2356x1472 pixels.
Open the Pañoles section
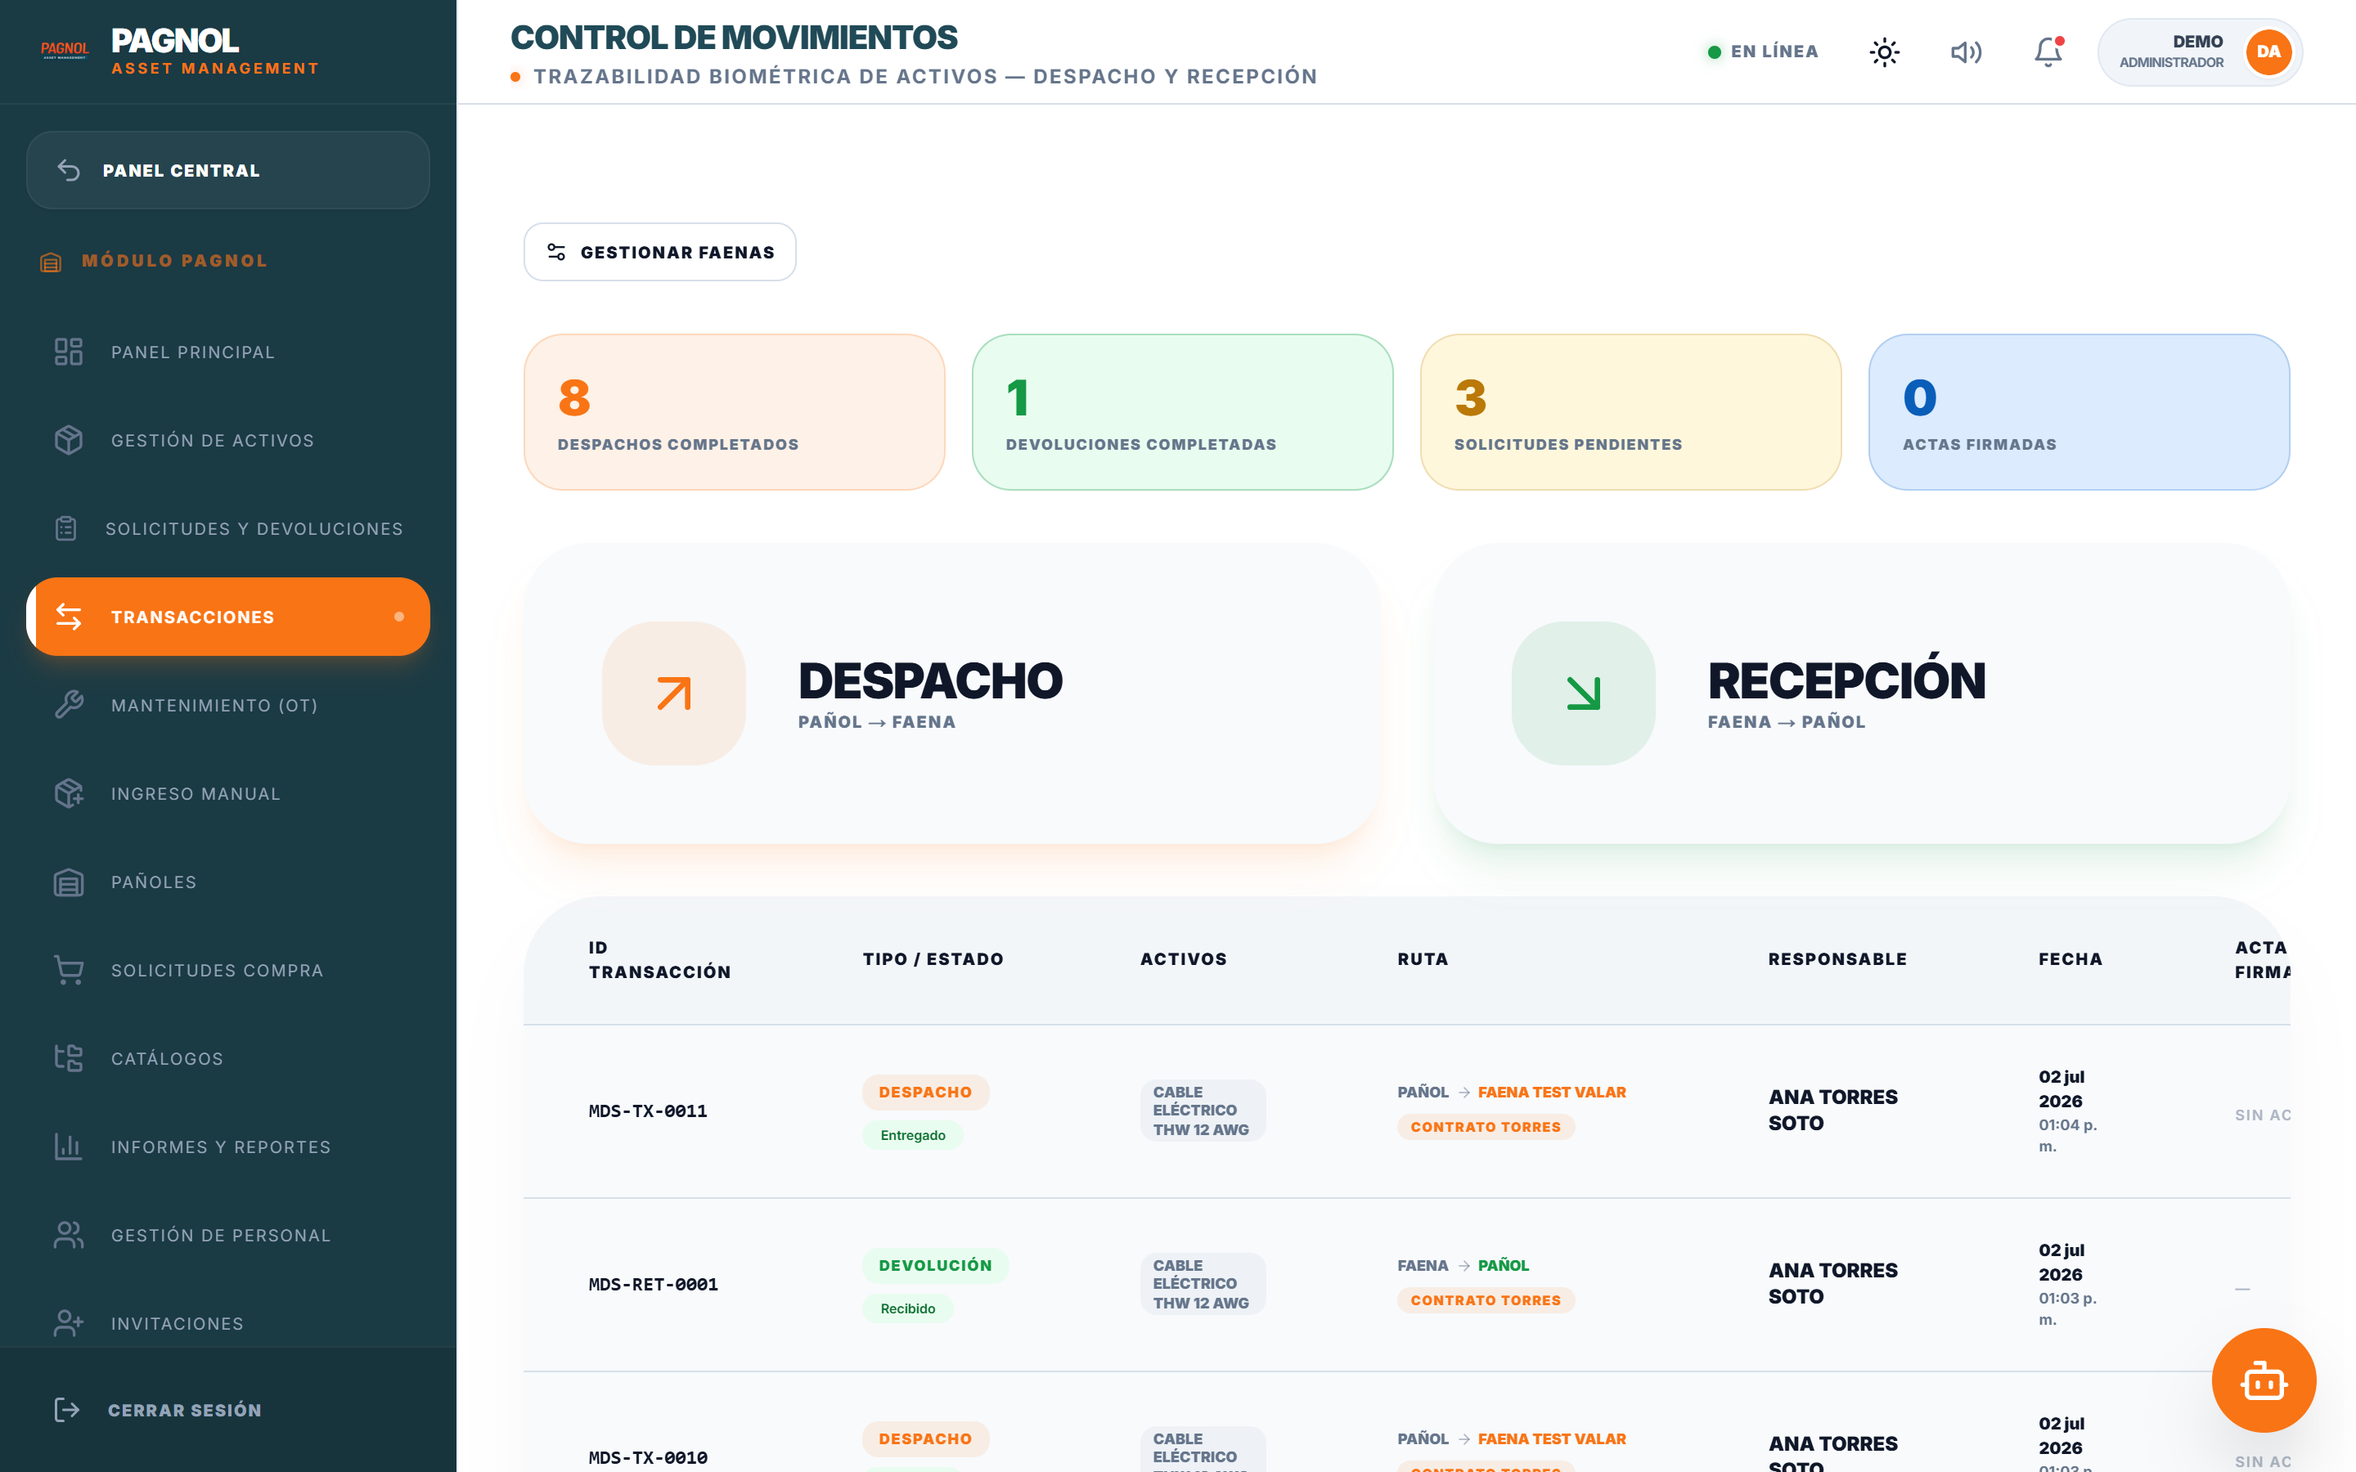[x=227, y=882]
